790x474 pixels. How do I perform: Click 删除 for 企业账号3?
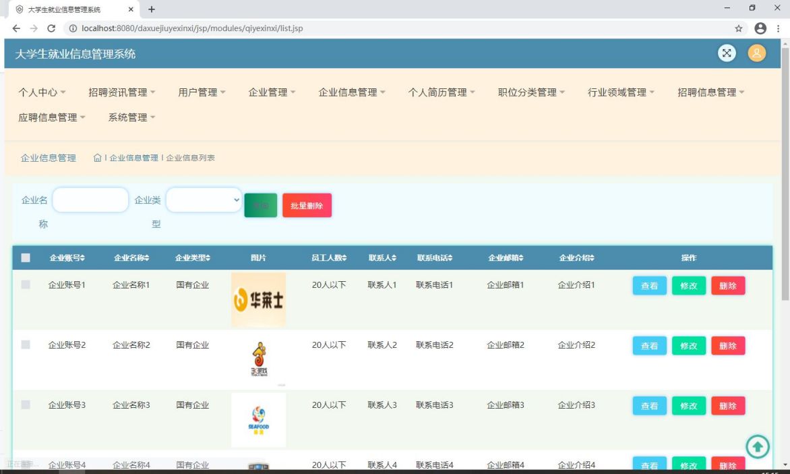click(x=728, y=405)
